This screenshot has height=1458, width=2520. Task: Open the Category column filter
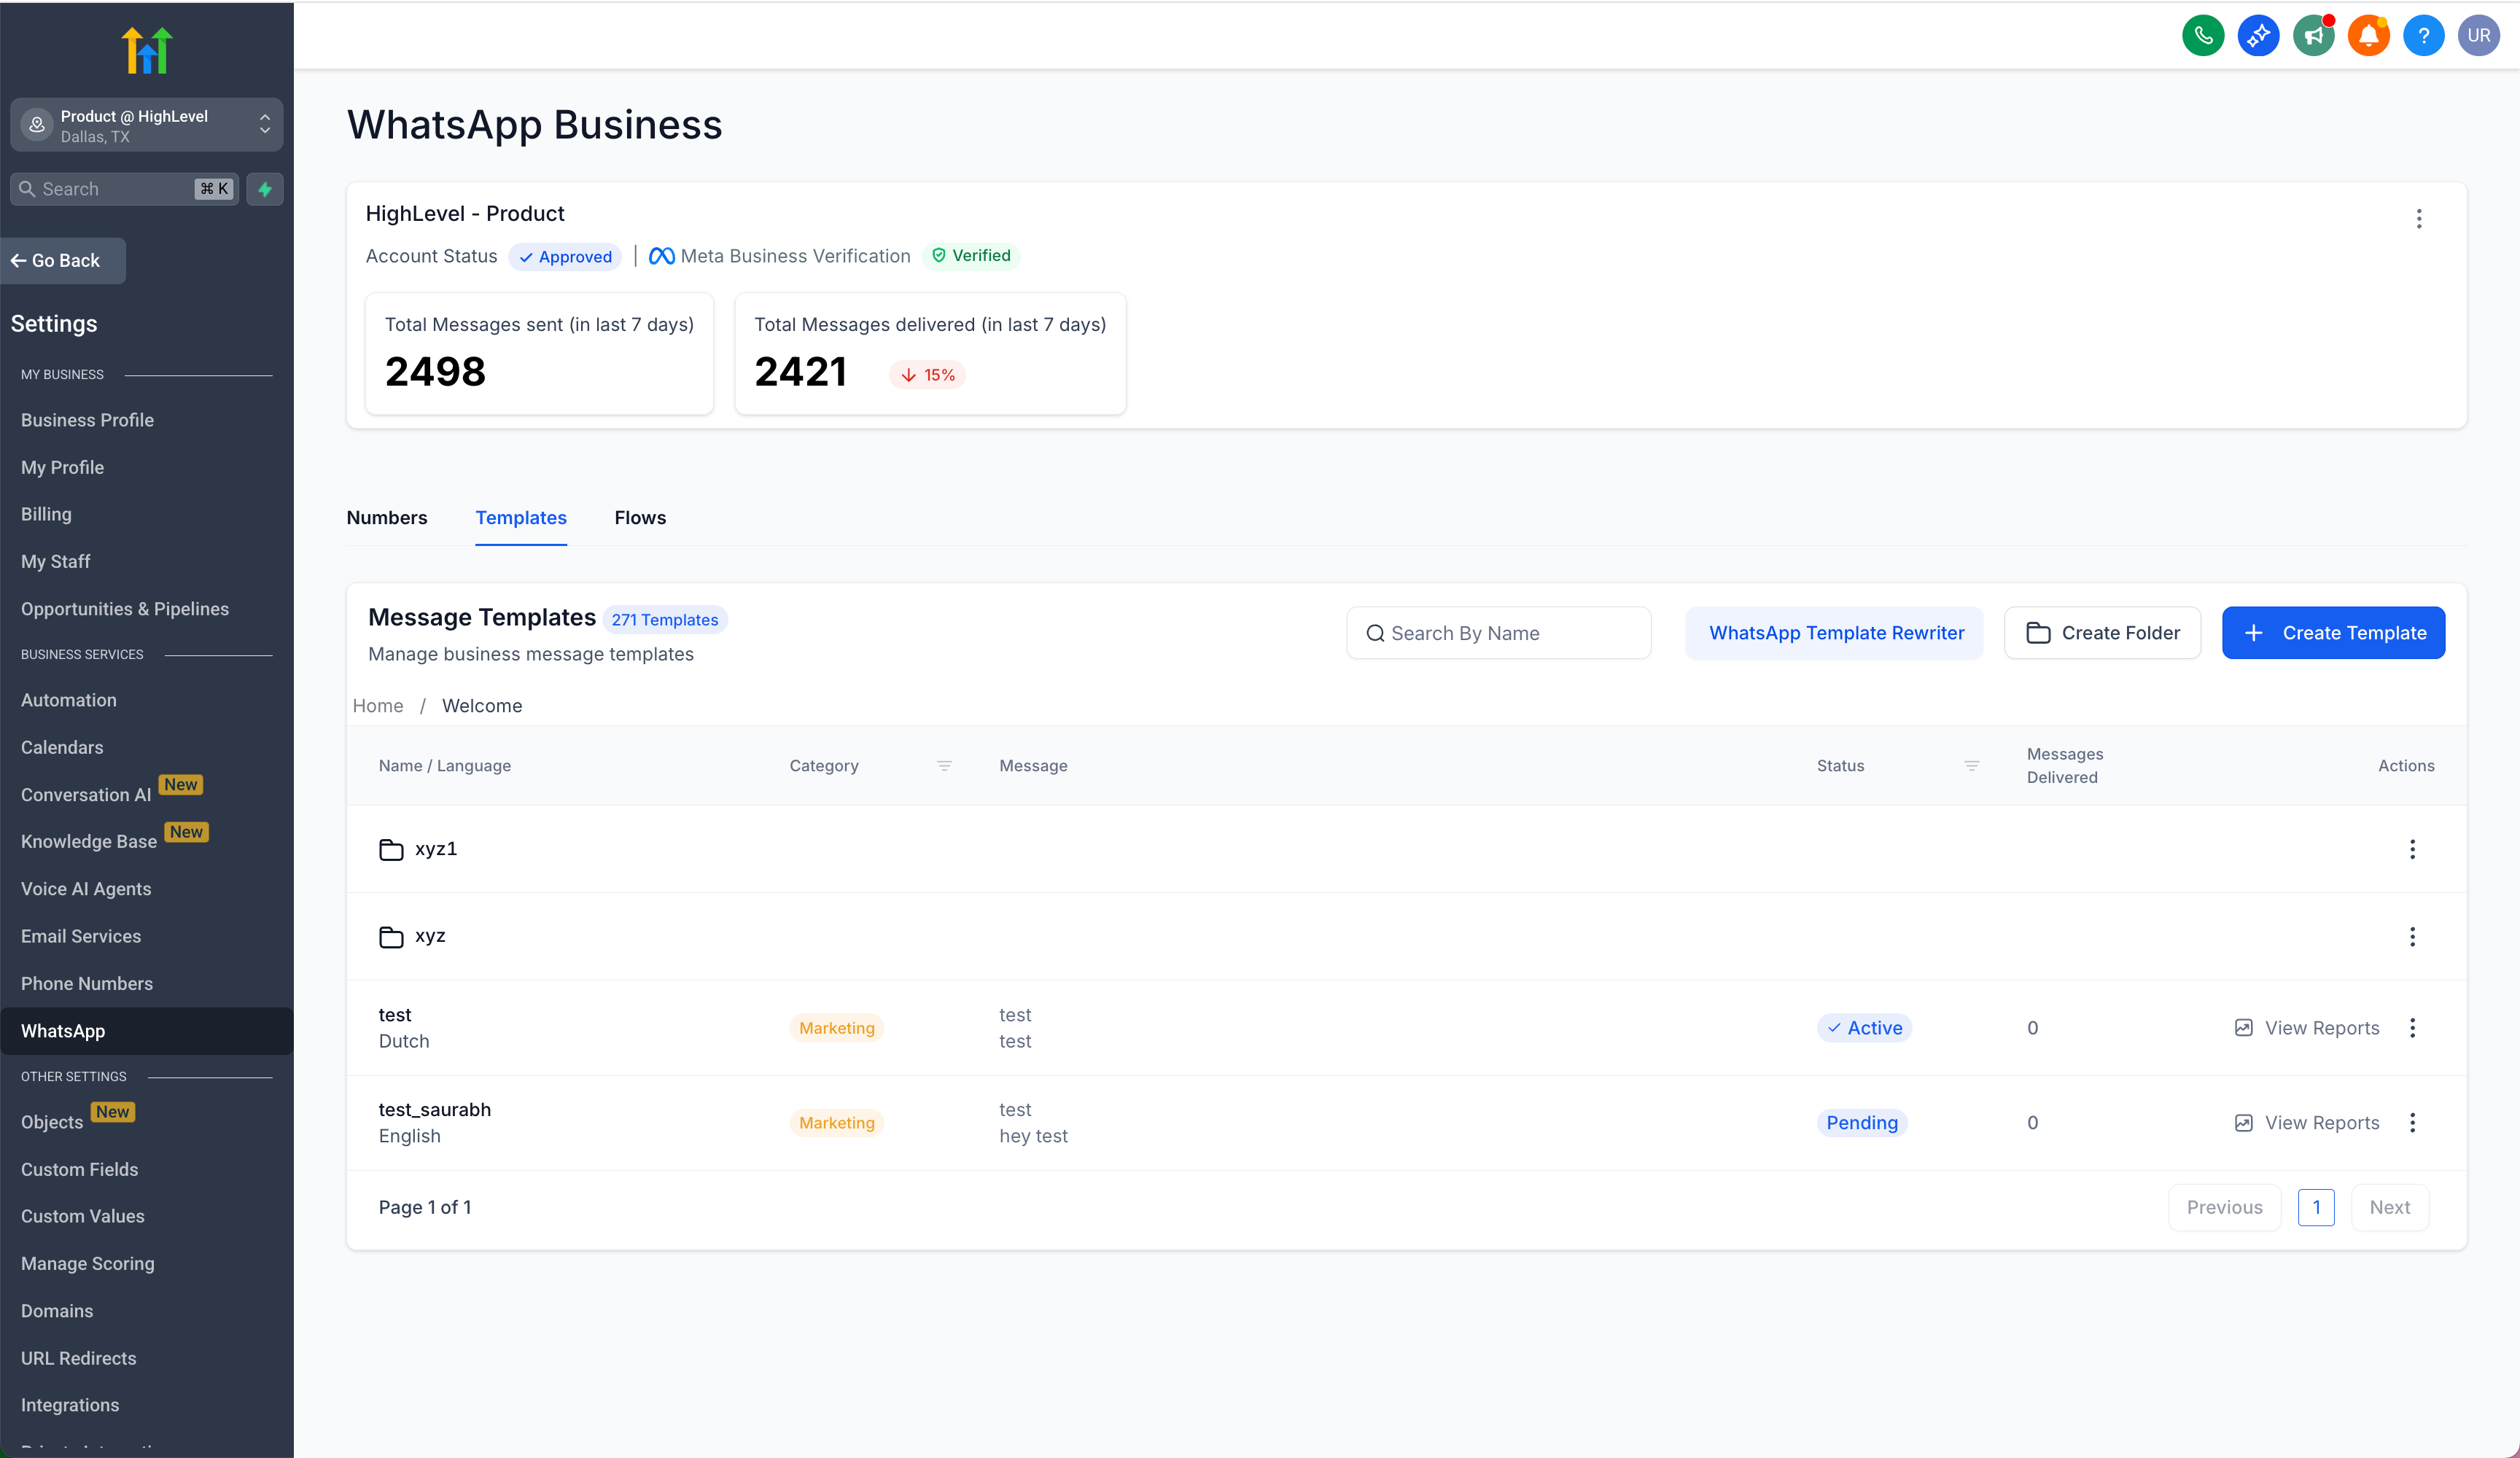coord(944,766)
